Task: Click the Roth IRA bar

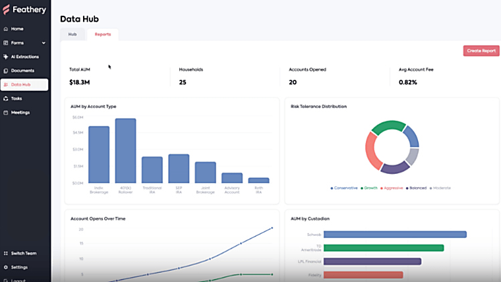Action: tap(259, 181)
